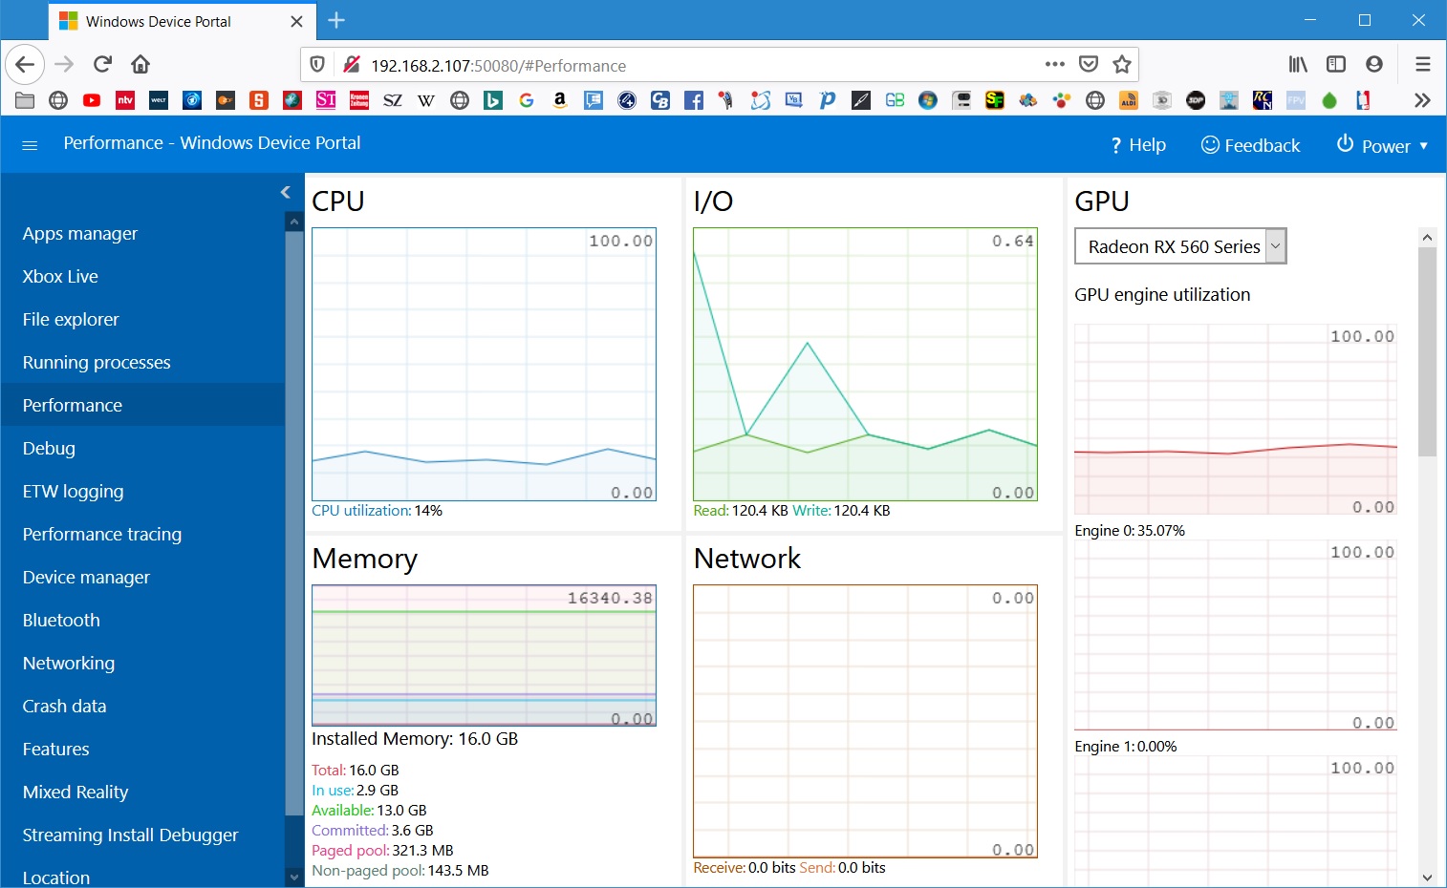Open Mixed Reality page
The image size is (1447, 888).
76,793
